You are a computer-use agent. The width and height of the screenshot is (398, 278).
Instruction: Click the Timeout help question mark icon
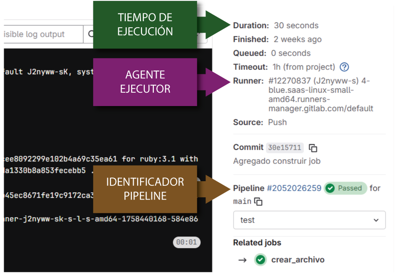pyautogui.click(x=344, y=67)
